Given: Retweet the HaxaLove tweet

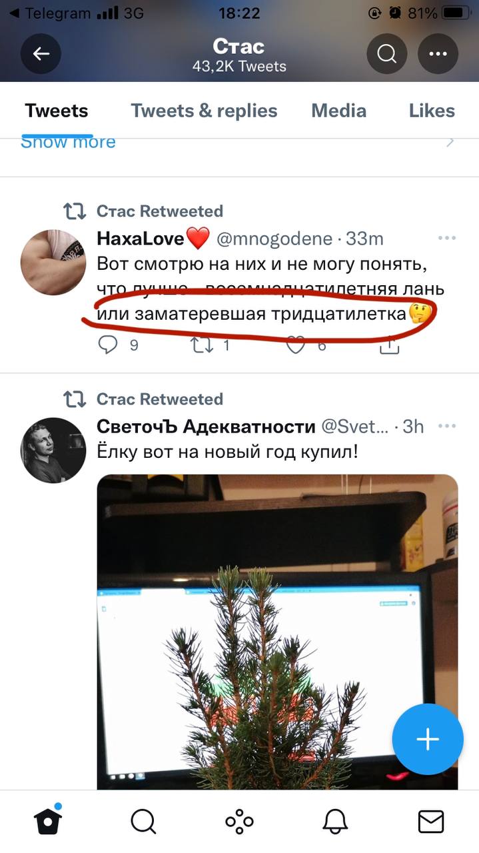Looking at the screenshot, I should (203, 345).
